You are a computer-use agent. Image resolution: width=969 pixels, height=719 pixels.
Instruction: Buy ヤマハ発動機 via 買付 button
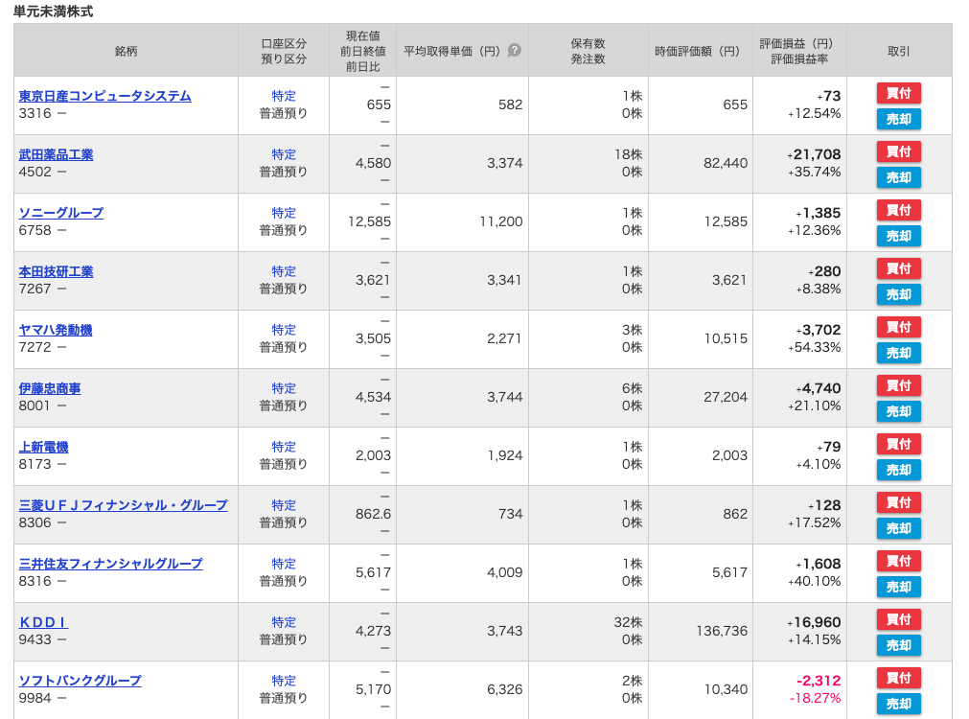(x=898, y=327)
